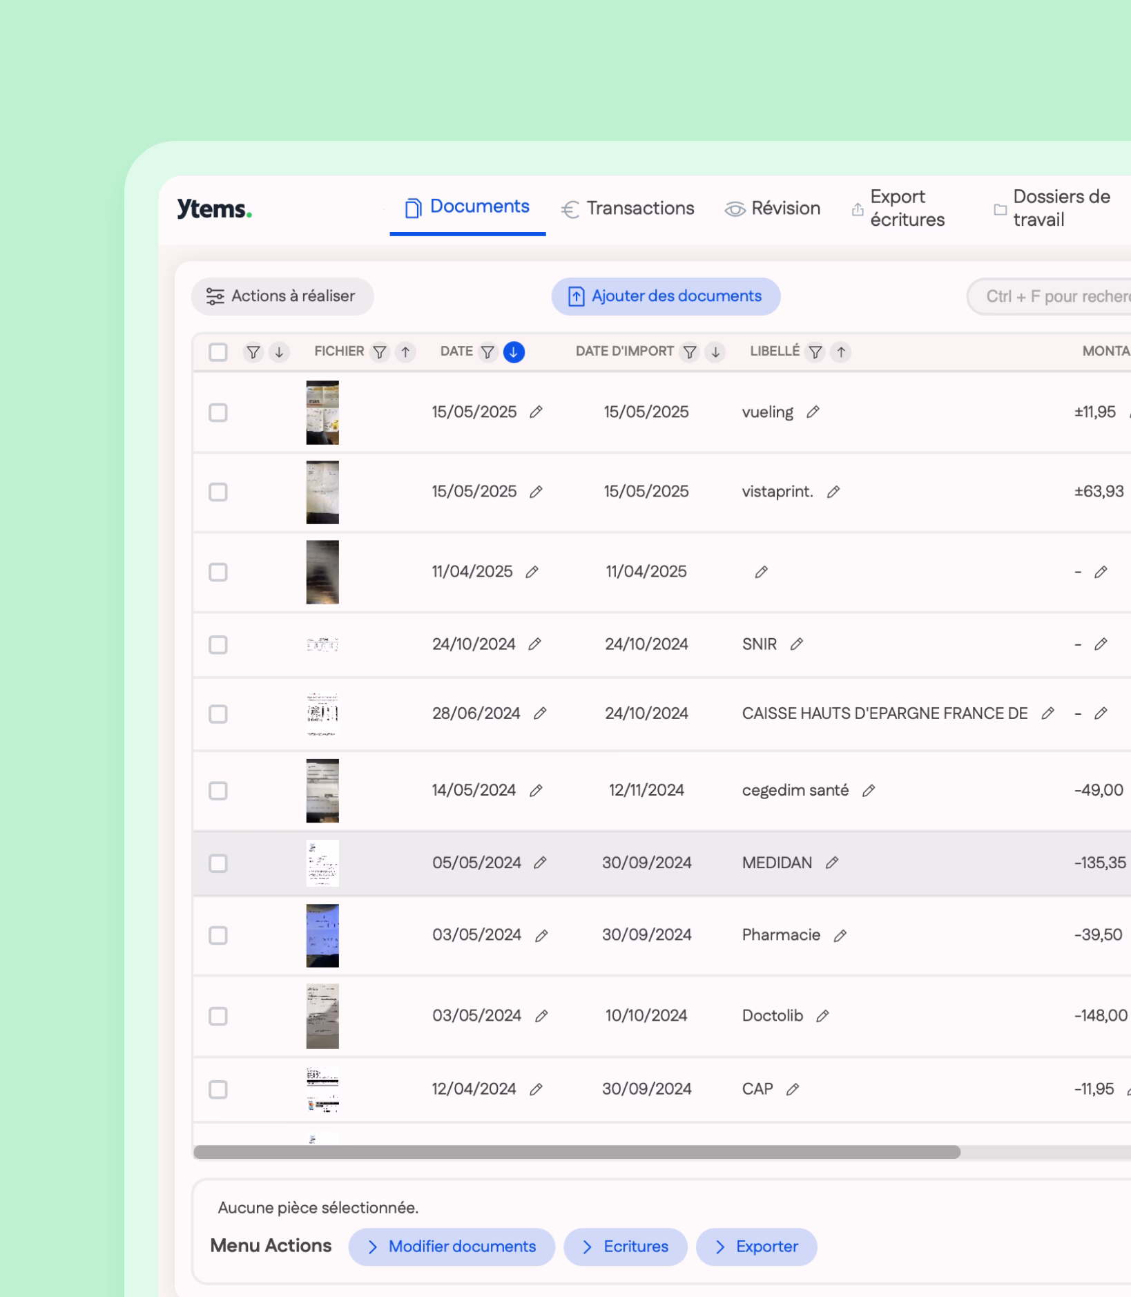Expand the Exporter action menu
This screenshot has height=1297, width=1131.
click(x=757, y=1247)
